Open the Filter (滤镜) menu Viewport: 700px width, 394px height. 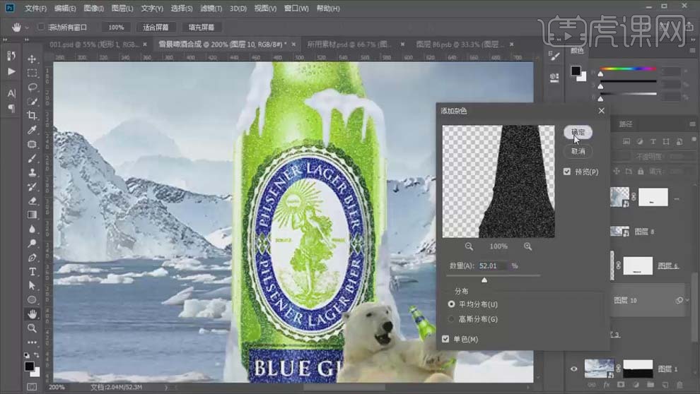click(208, 8)
